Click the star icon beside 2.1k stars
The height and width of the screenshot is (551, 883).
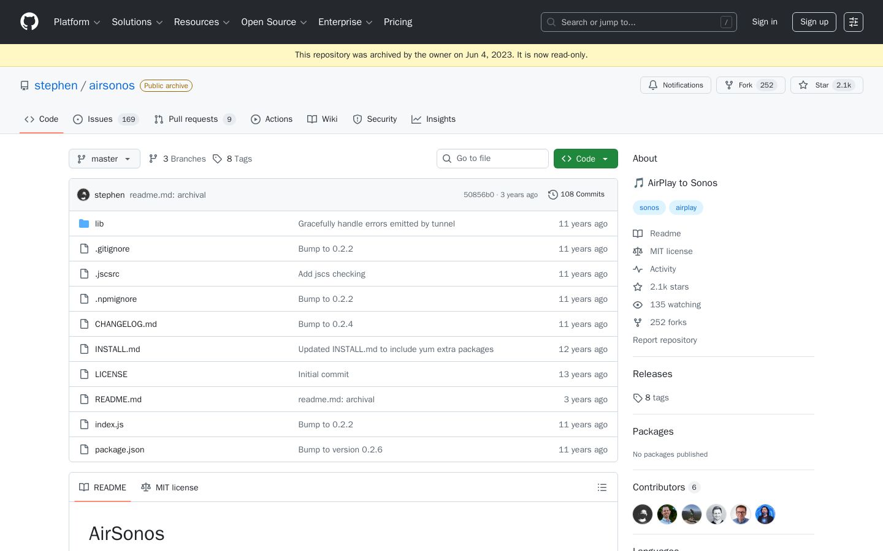[638, 287]
